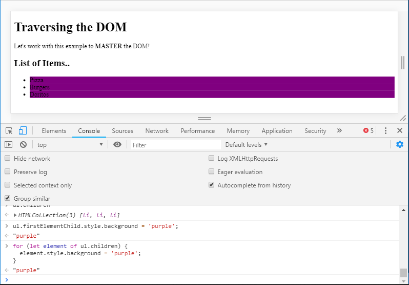Screen dimensions: 409x285
Task: Click the console scrollbar up arrow
Action: click(x=403, y=211)
